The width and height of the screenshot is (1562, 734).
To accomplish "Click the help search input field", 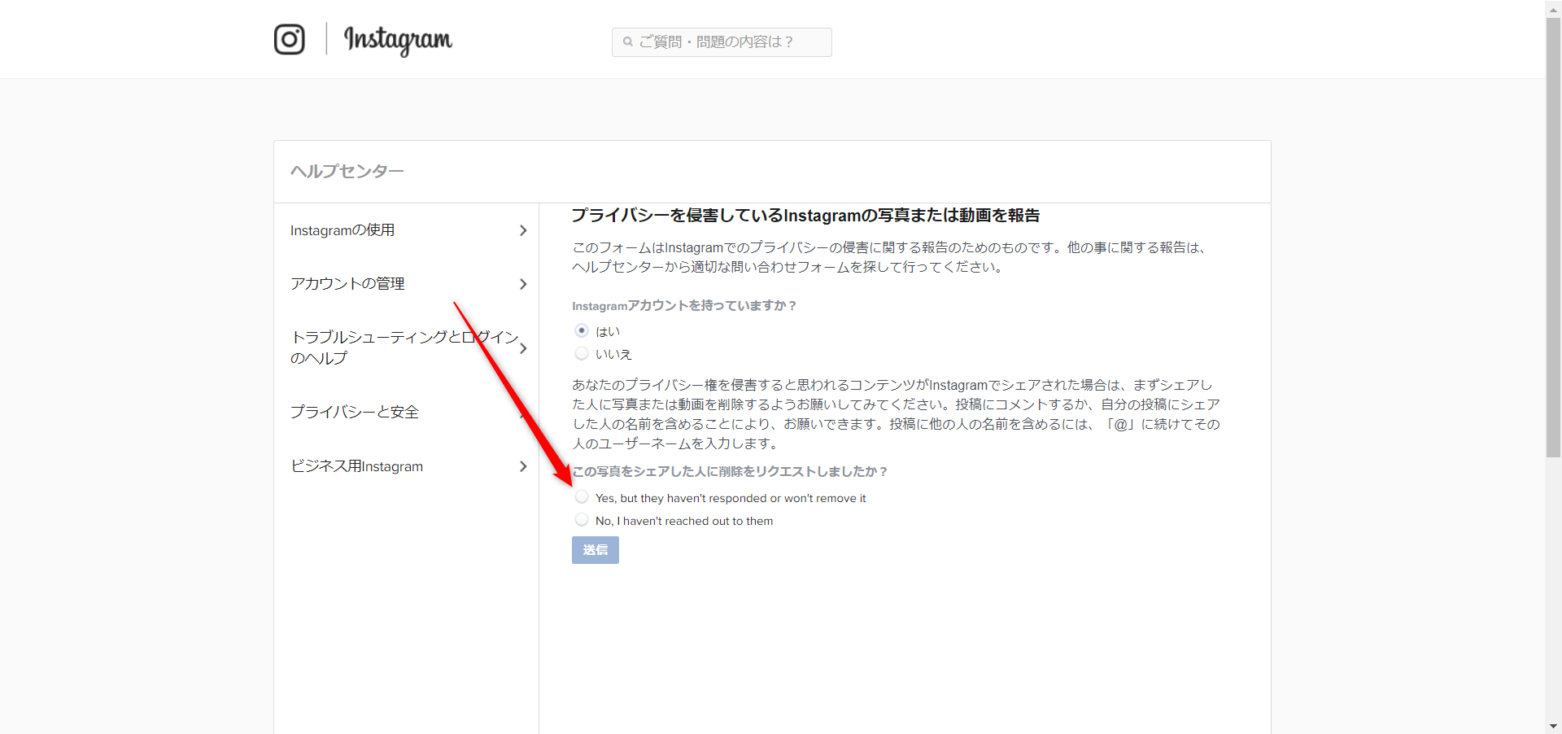I will click(x=722, y=42).
